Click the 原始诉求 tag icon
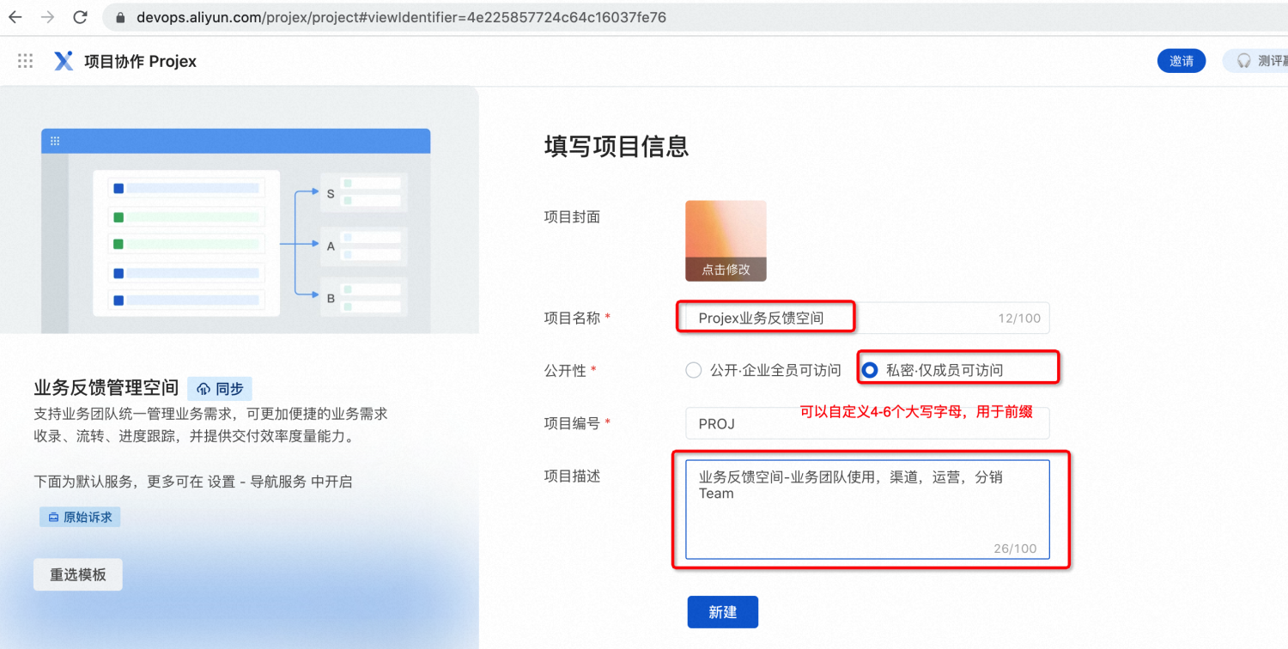The height and width of the screenshot is (649, 1288). point(53,518)
